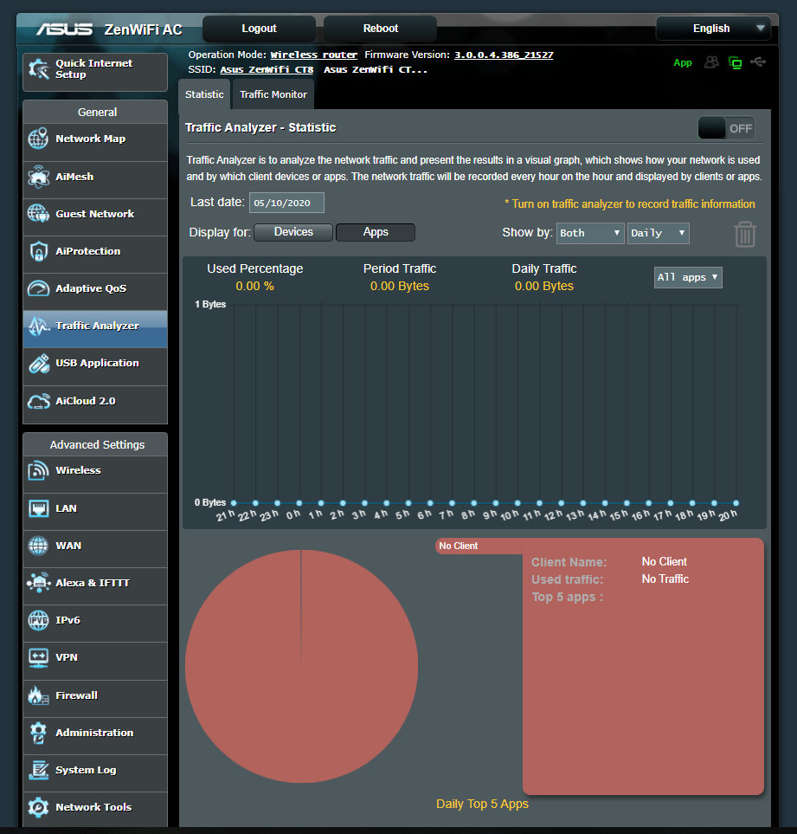Click the USB status icon
This screenshot has height=834, width=797.
click(758, 62)
